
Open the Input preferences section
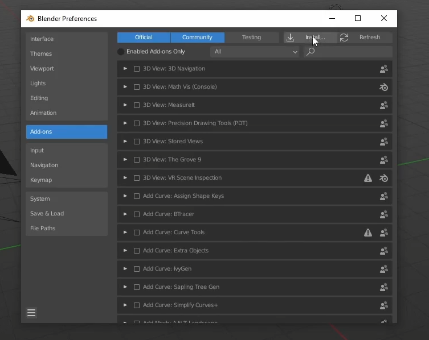67,151
